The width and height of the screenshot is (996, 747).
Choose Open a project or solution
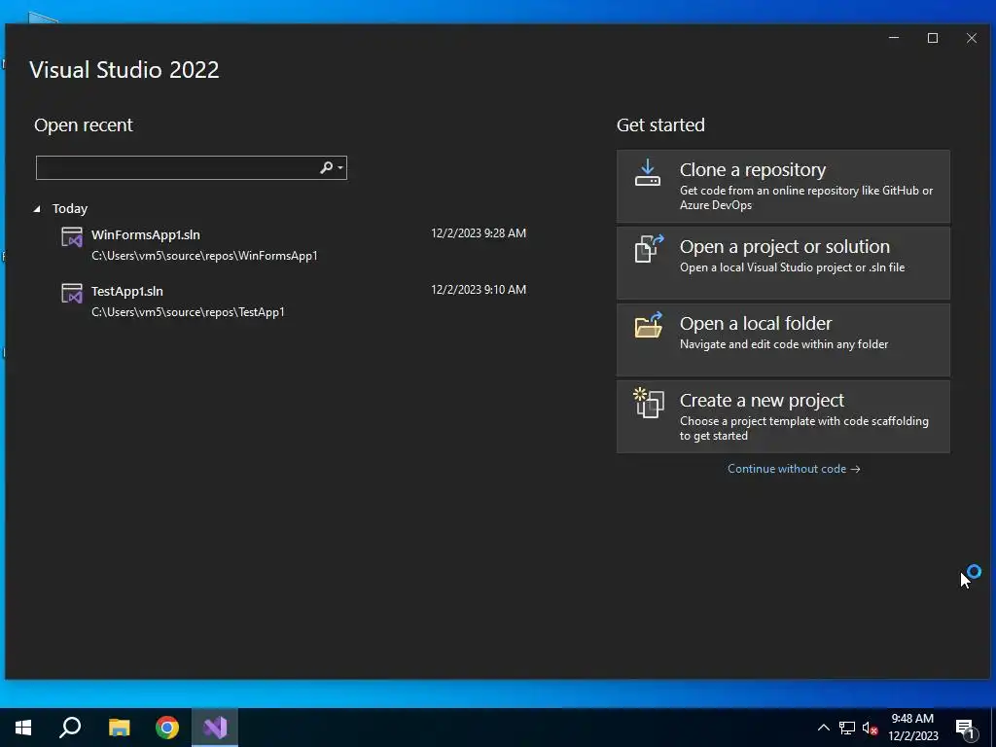[x=783, y=263]
